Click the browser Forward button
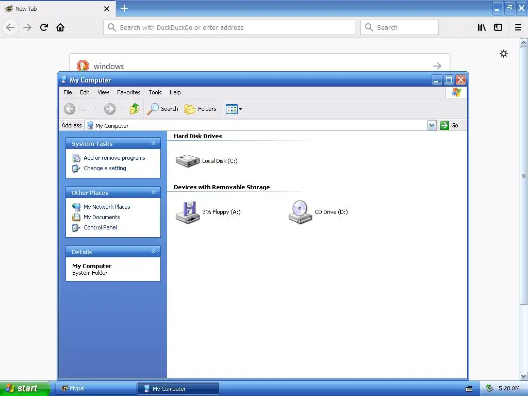The image size is (528, 396). (x=27, y=27)
